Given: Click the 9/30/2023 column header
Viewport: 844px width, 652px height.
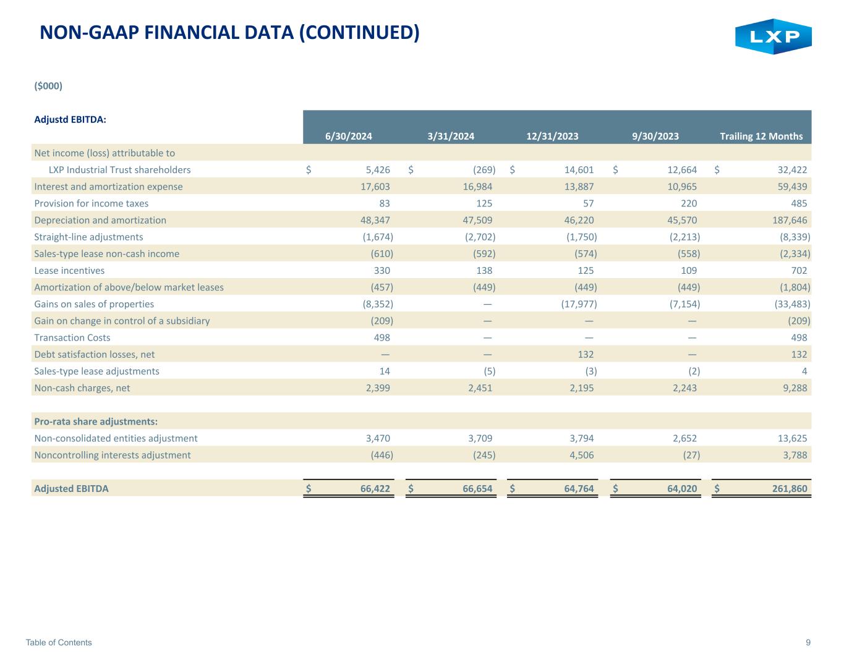Looking at the screenshot, I should point(655,137).
